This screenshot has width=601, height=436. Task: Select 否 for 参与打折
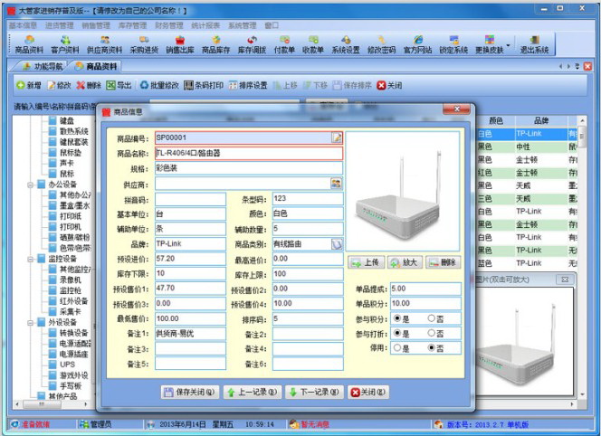tap(431, 333)
